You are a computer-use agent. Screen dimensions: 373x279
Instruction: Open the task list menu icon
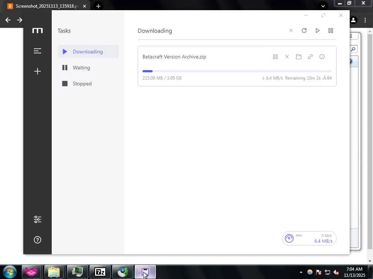click(x=38, y=51)
